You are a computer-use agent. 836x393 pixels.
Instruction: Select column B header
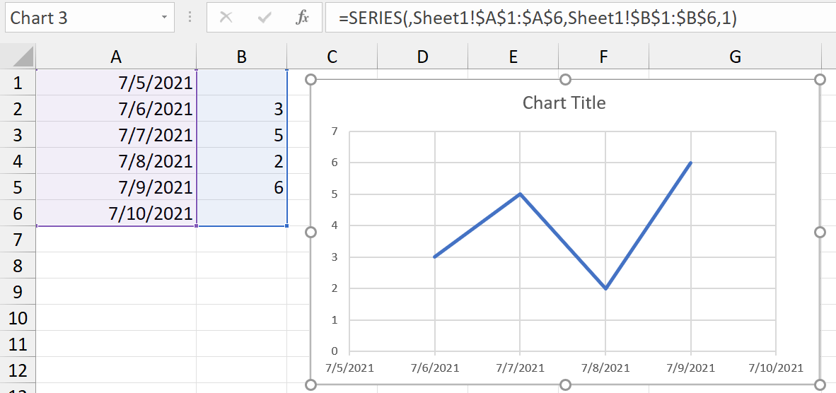(242, 57)
